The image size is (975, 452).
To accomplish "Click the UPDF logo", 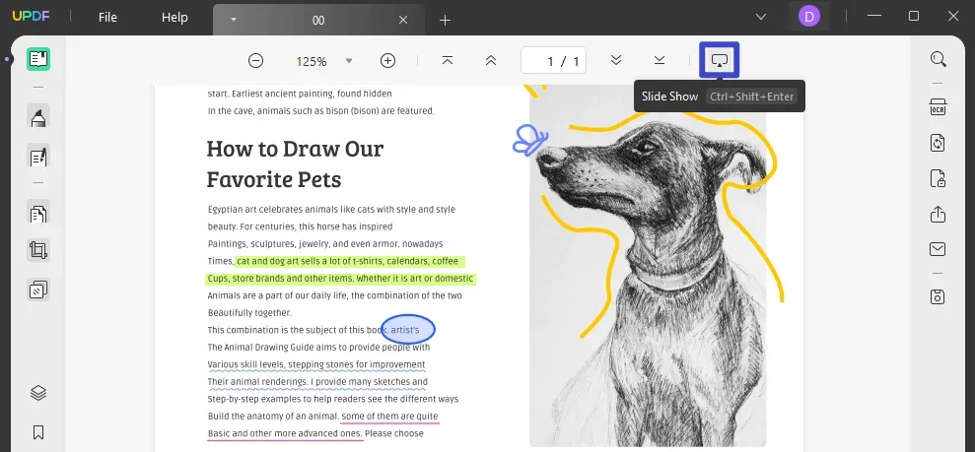I will [x=31, y=17].
